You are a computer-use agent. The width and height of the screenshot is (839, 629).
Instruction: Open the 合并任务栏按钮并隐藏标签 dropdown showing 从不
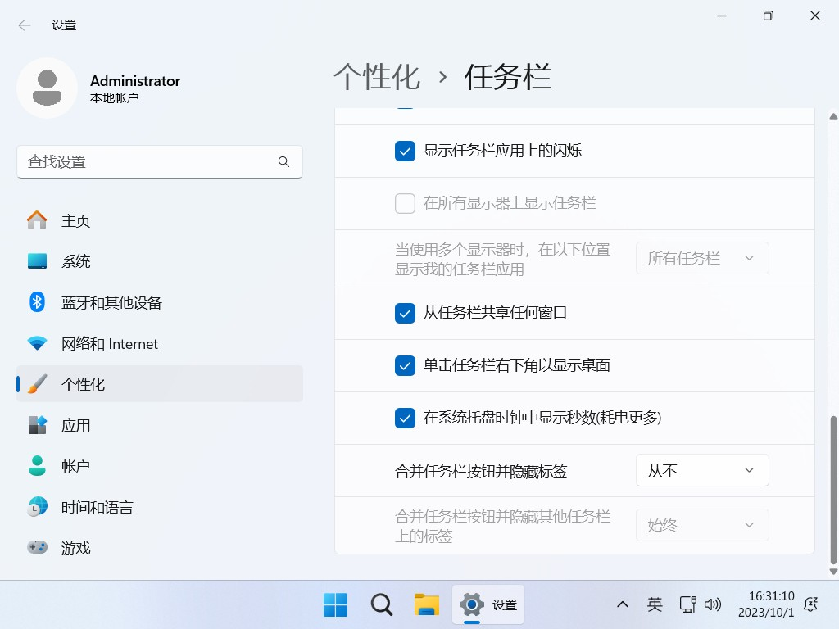tap(702, 470)
